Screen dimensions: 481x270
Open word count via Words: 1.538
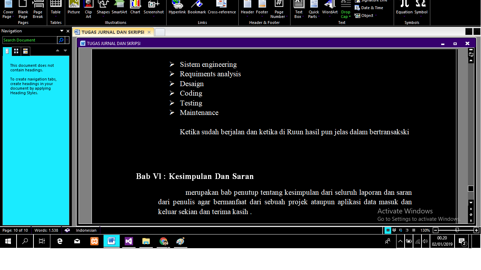click(46, 230)
